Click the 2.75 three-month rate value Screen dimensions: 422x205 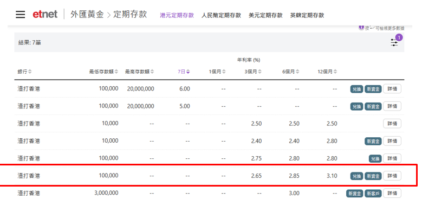coord(256,158)
